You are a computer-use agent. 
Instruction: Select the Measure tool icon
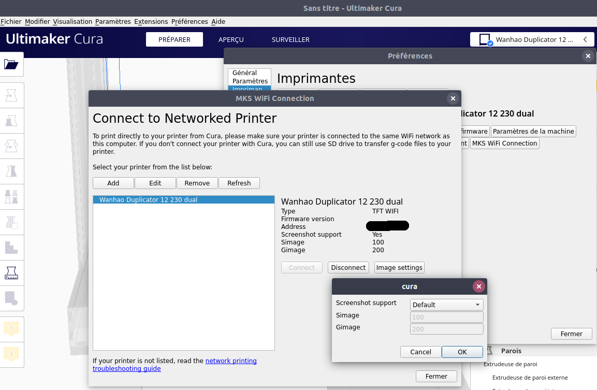[11, 273]
